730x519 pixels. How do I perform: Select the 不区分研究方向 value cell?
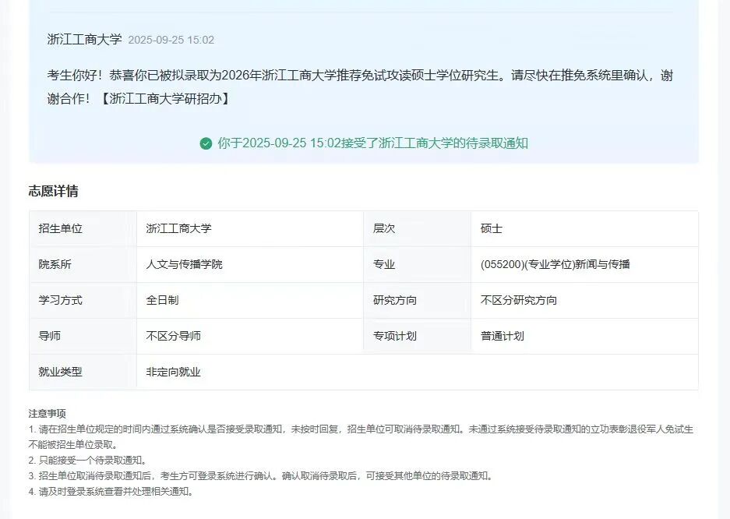point(519,301)
